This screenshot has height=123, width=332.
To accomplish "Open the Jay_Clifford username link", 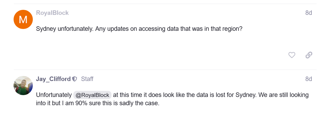I will click(x=53, y=79).
